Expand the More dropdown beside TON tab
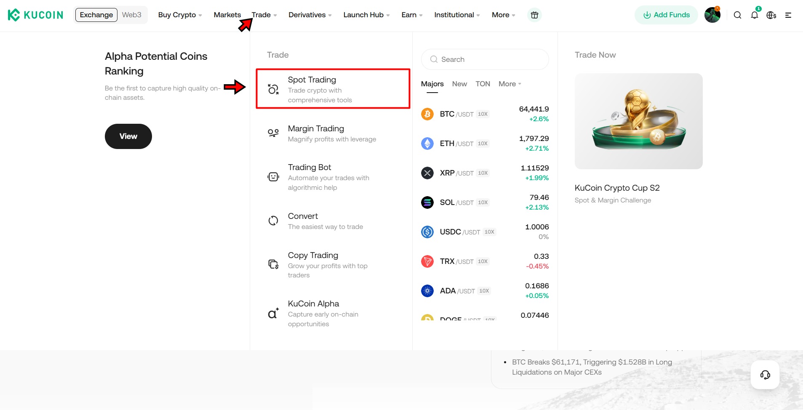Viewport: 803px width, 410px height. click(510, 84)
